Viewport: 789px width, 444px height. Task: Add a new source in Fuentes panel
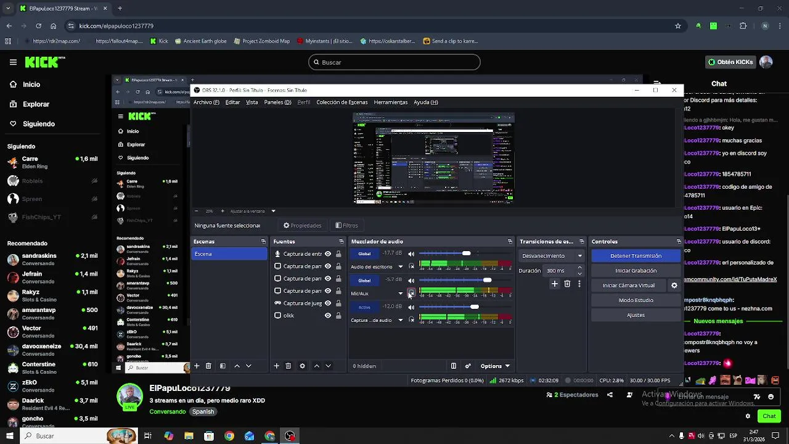point(277,366)
